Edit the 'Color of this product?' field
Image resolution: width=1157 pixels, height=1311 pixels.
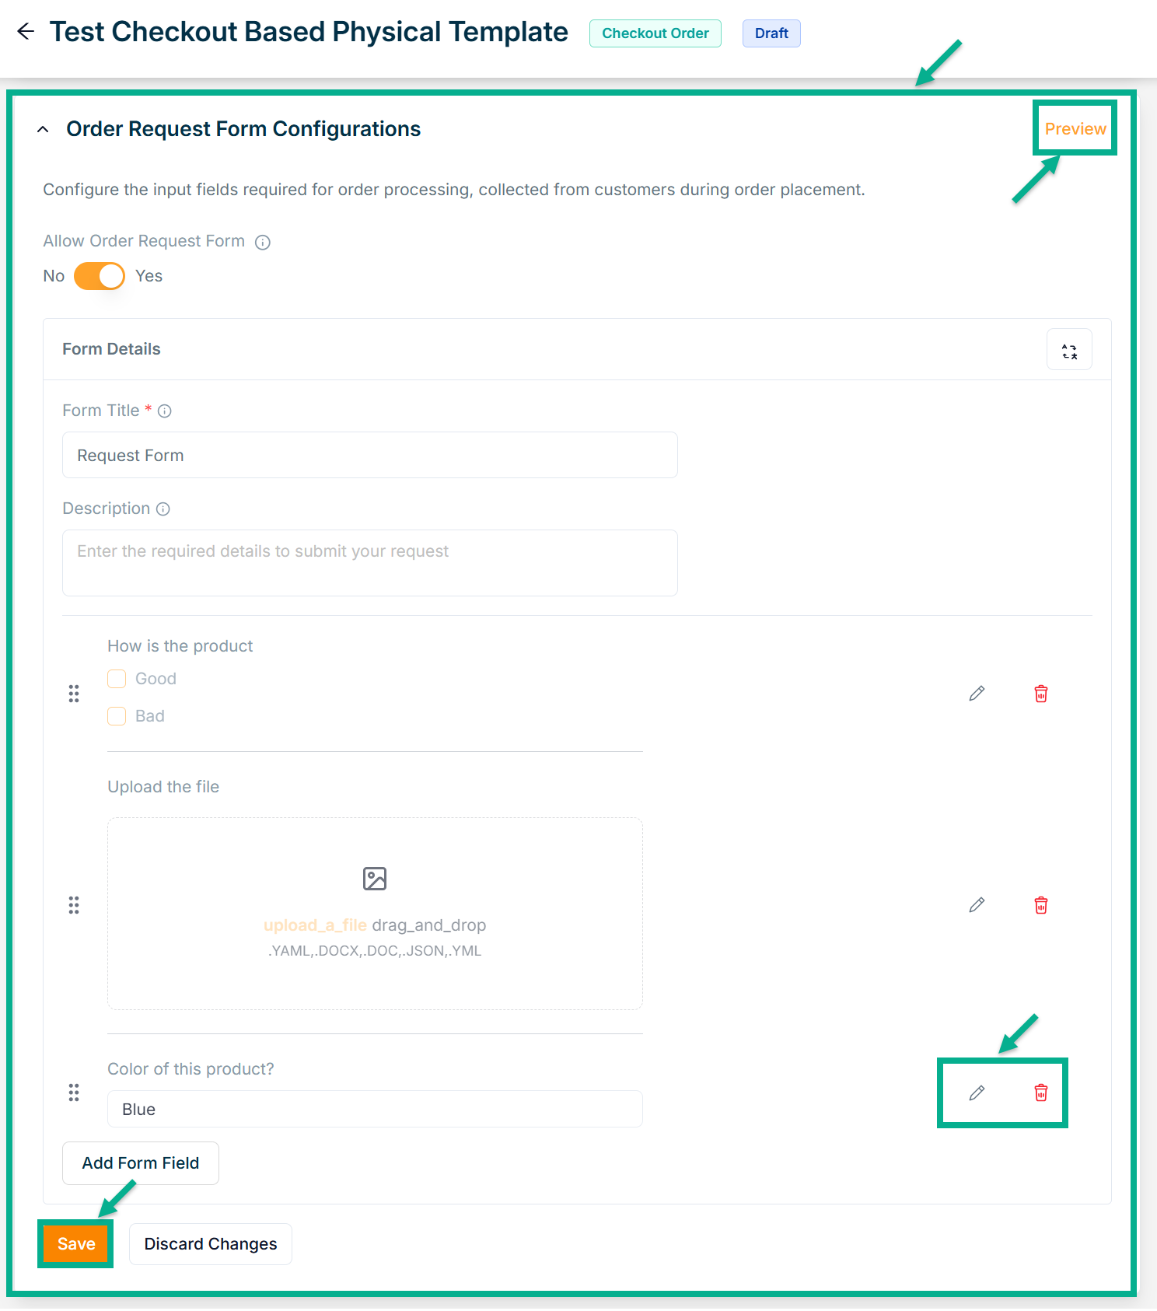click(977, 1093)
